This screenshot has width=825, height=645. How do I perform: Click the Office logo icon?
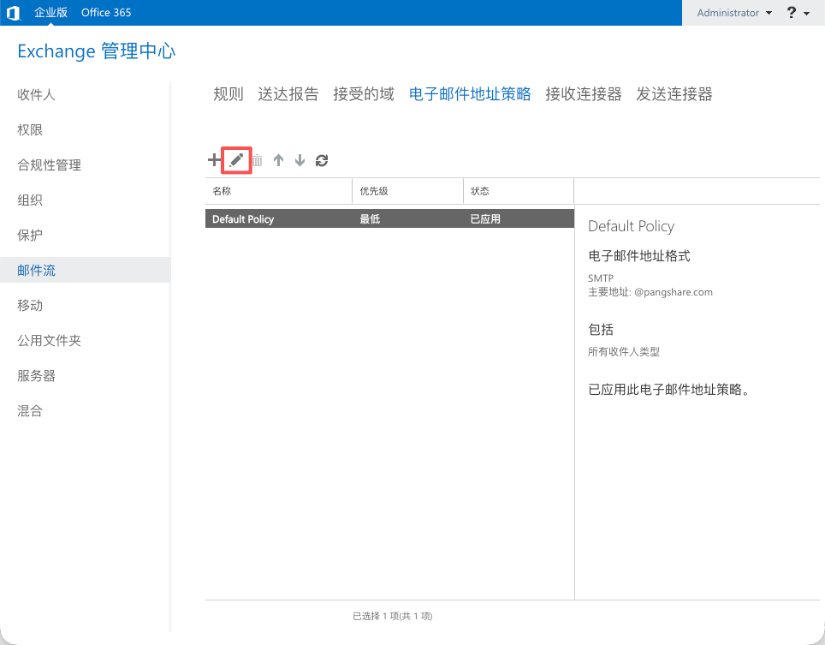tap(13, 13)
